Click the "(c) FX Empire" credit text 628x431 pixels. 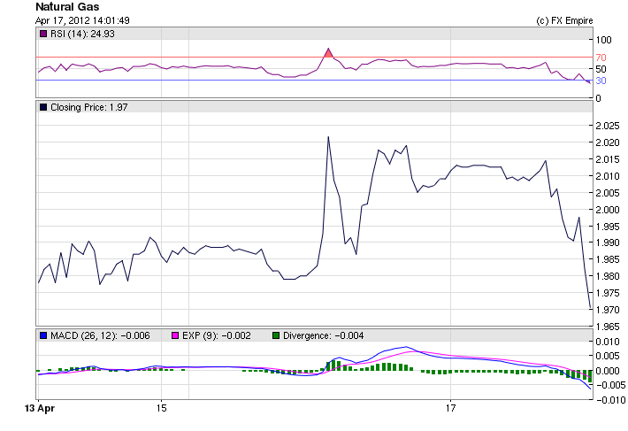564,20
